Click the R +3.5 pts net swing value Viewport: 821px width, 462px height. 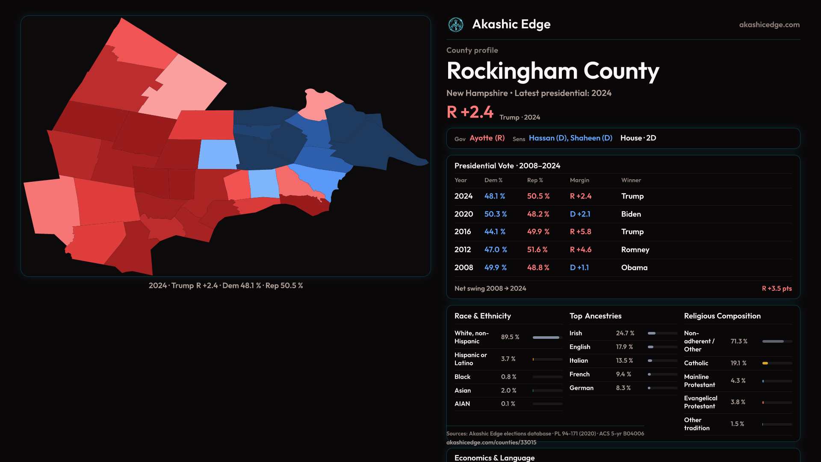coord(776,289)
